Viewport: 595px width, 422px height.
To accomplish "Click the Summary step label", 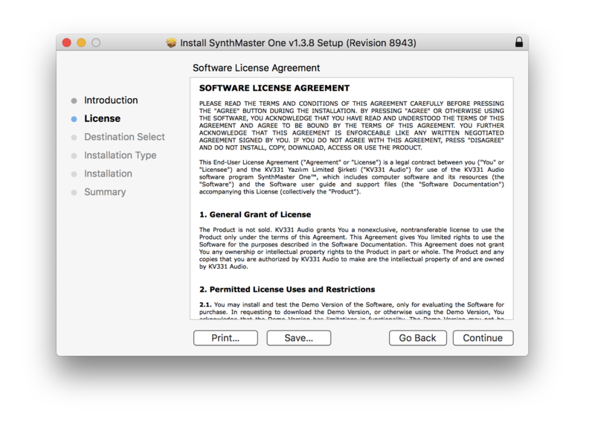I will point(105,192).
